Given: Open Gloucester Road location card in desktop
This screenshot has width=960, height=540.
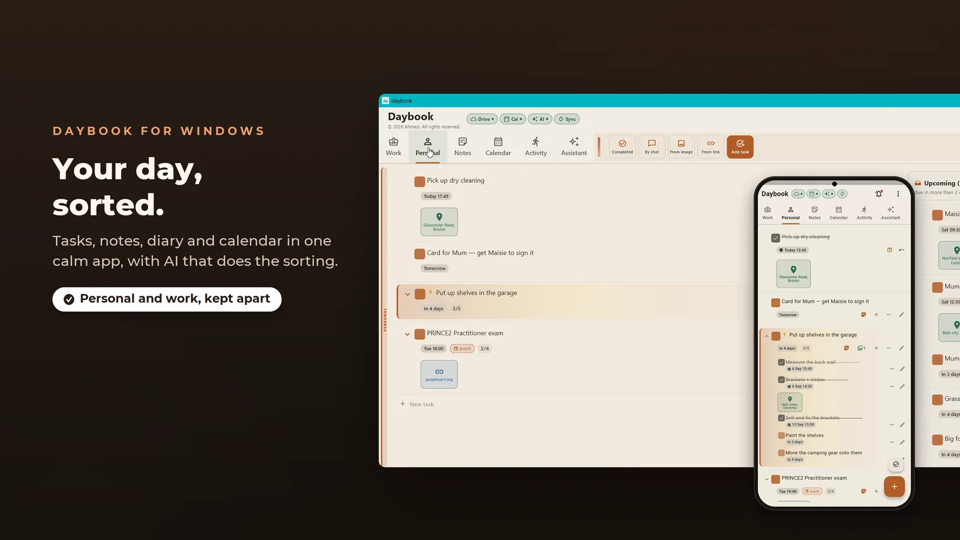Looking at the screenshot, I should coord(439,221).
